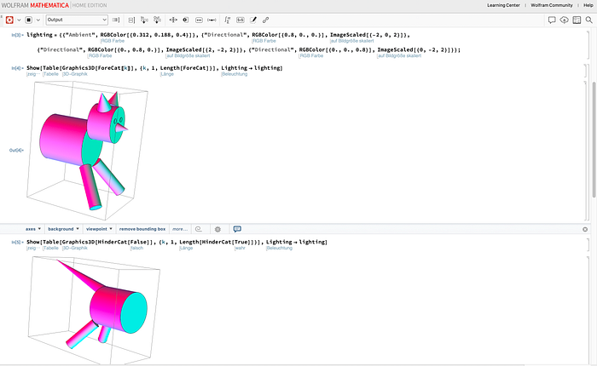
Task: Click the hyperlink chain icon
Action: pyautogui.click(x=266, y=20)
